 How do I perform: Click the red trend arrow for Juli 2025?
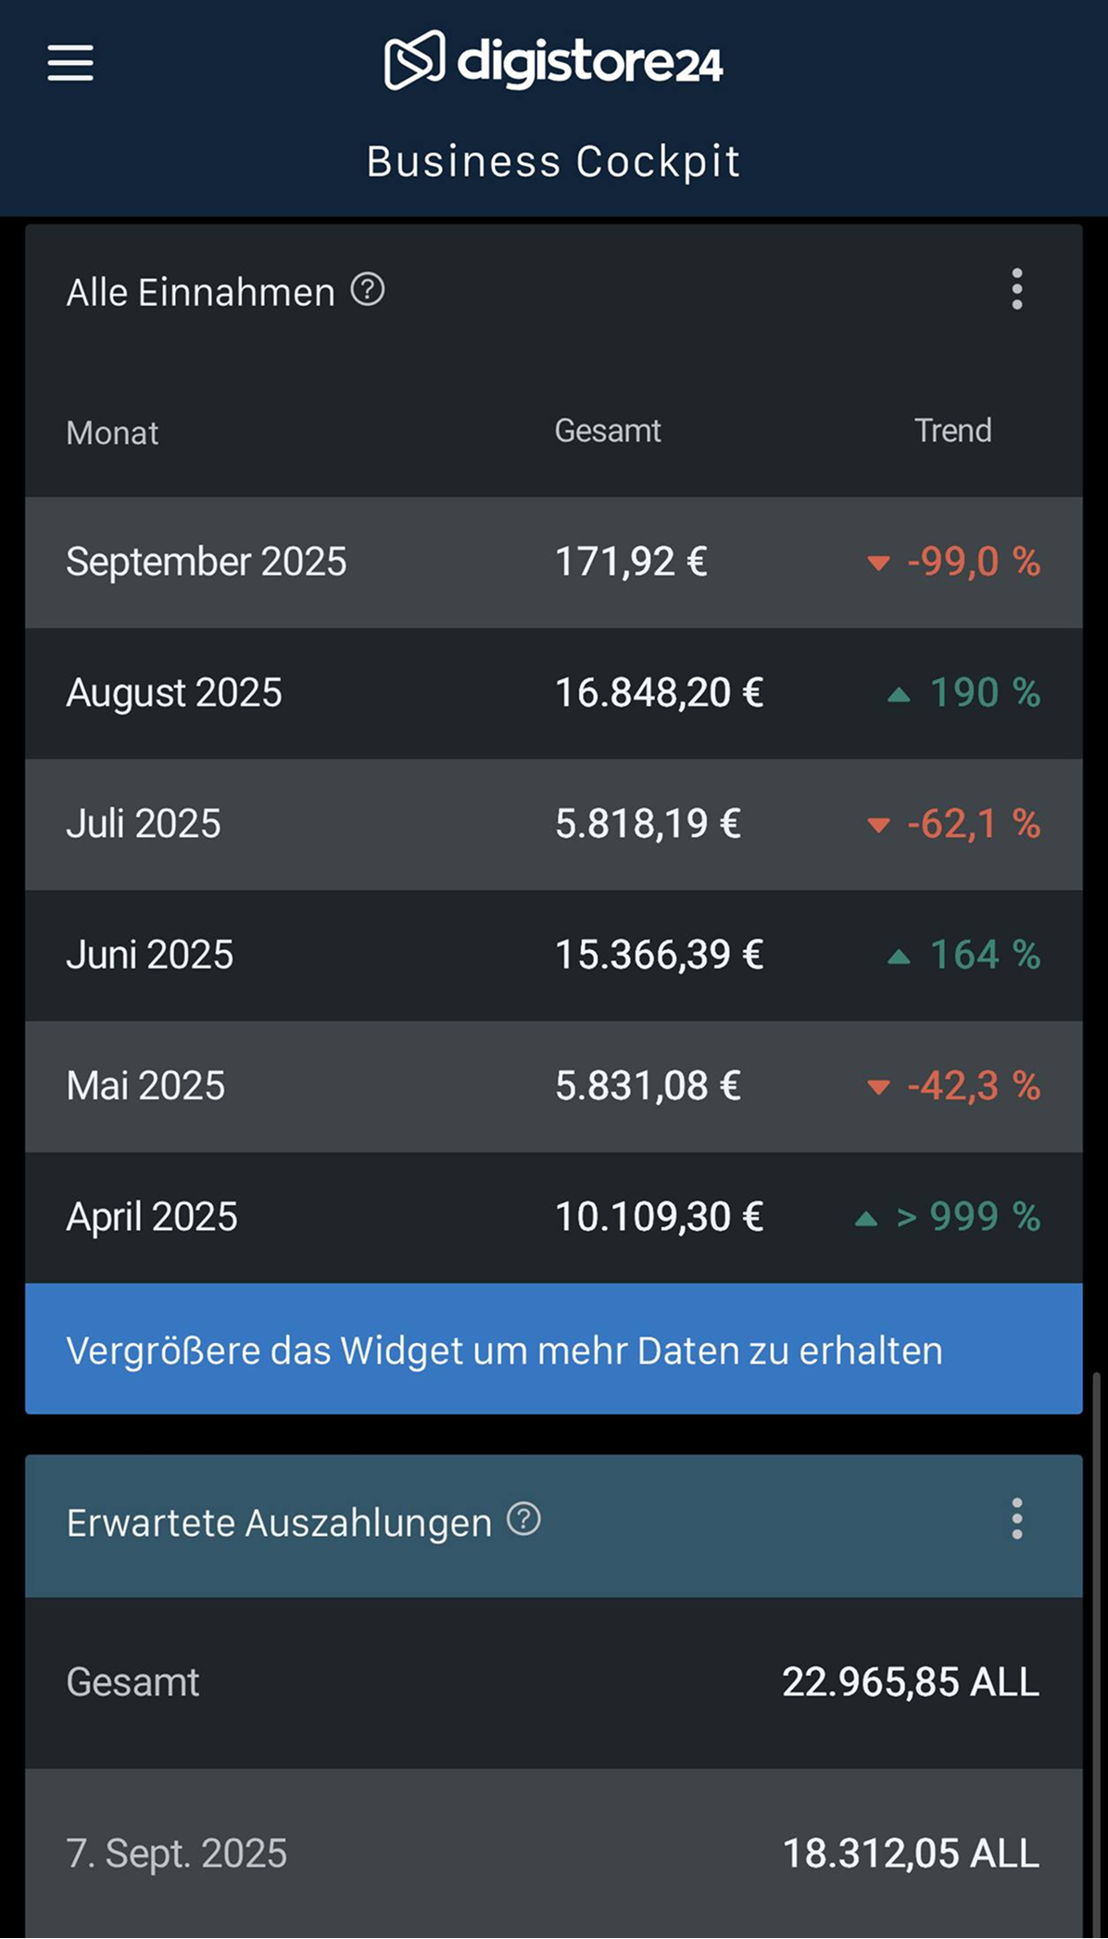[877, 825]
